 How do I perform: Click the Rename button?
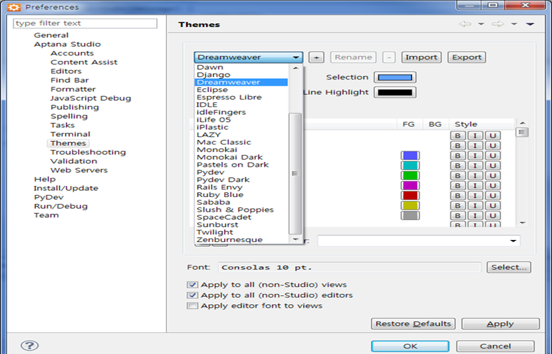click(353, 57)
